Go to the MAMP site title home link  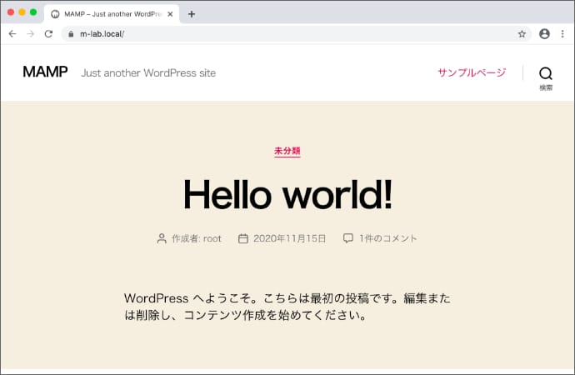point(45,72)
